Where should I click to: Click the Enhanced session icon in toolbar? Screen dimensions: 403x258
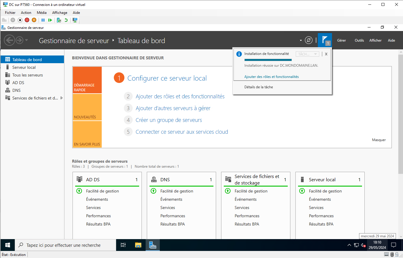75,20
